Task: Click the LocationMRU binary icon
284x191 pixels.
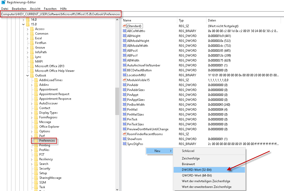Action: click(x=125, y=75)
